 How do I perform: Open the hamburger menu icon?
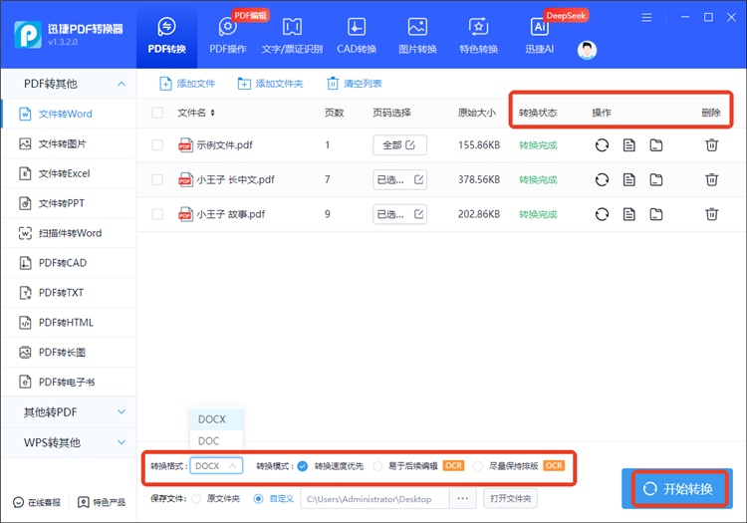(646, 18)
